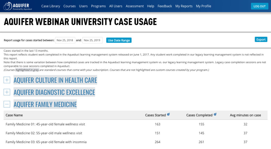
Task: Go to My Reports
Action: (x=184, y=6)
